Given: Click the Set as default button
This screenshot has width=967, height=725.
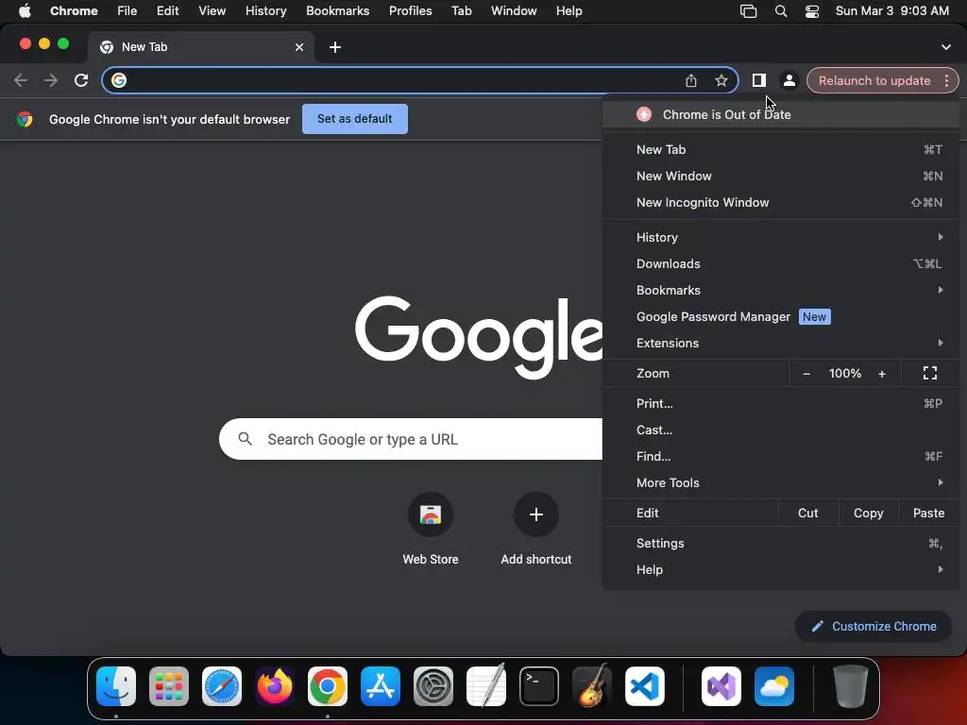Looking at the screenshot, I should (355, 119).
